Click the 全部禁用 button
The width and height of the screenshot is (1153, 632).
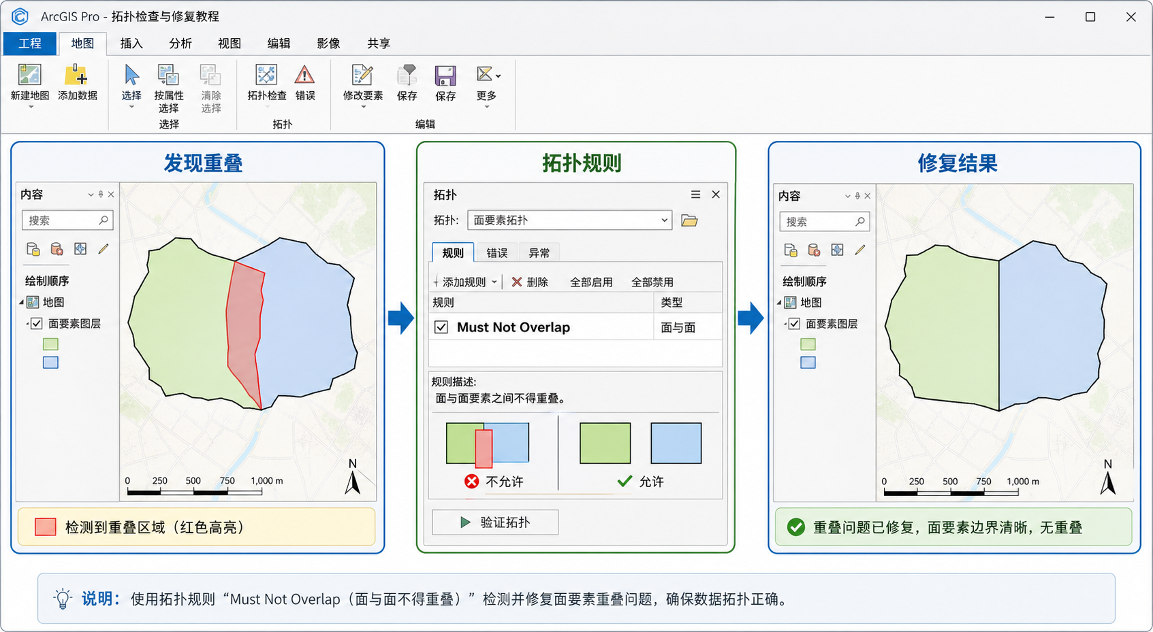pyautogui.click(x=652, y=282)
